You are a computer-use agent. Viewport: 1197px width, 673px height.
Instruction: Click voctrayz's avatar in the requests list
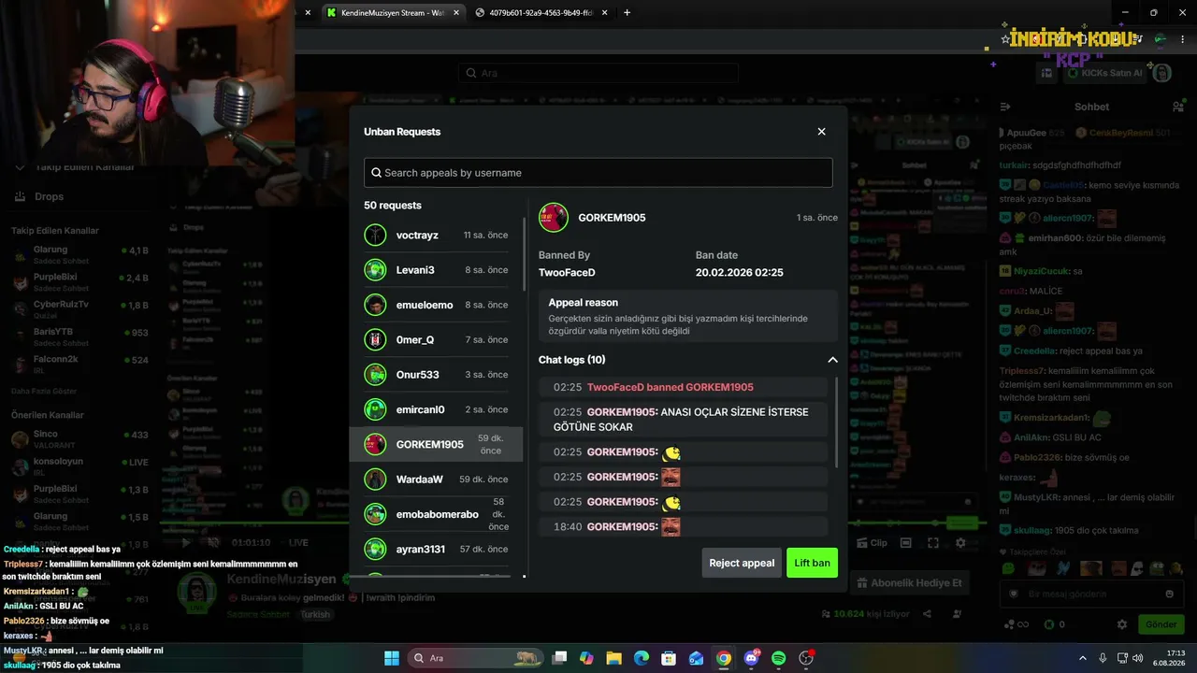pyautogui.click(x=375, y=236)
